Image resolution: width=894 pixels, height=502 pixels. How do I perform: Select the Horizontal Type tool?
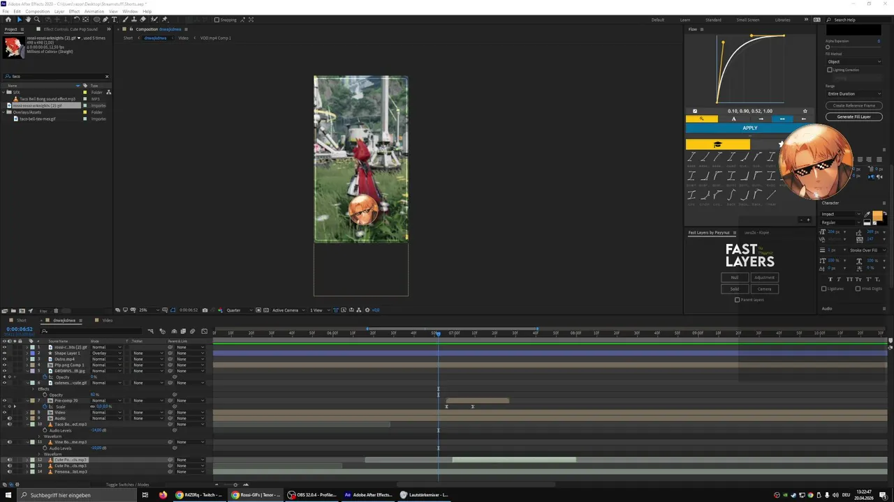pos(115,20)
